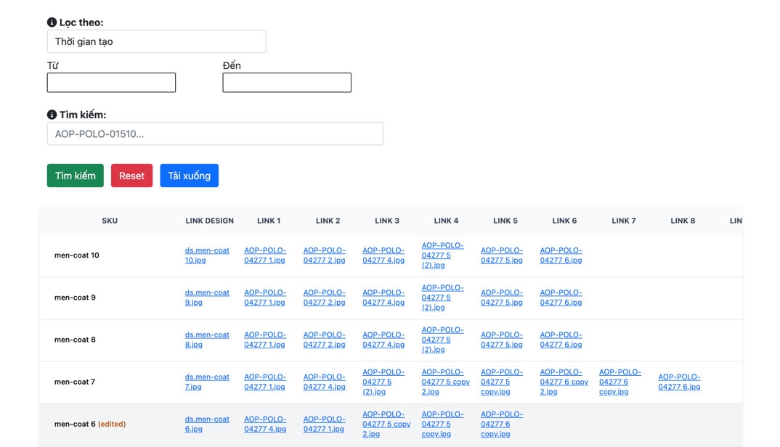Open Link 1 of men-coat 8 row
The image size is (780, 447).
tap(265, 340)
